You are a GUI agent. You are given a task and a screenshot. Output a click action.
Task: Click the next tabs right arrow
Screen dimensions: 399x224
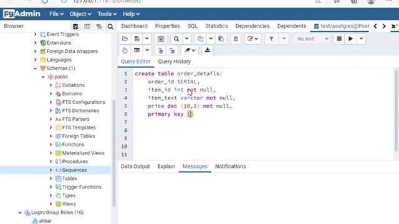(384, 26)
